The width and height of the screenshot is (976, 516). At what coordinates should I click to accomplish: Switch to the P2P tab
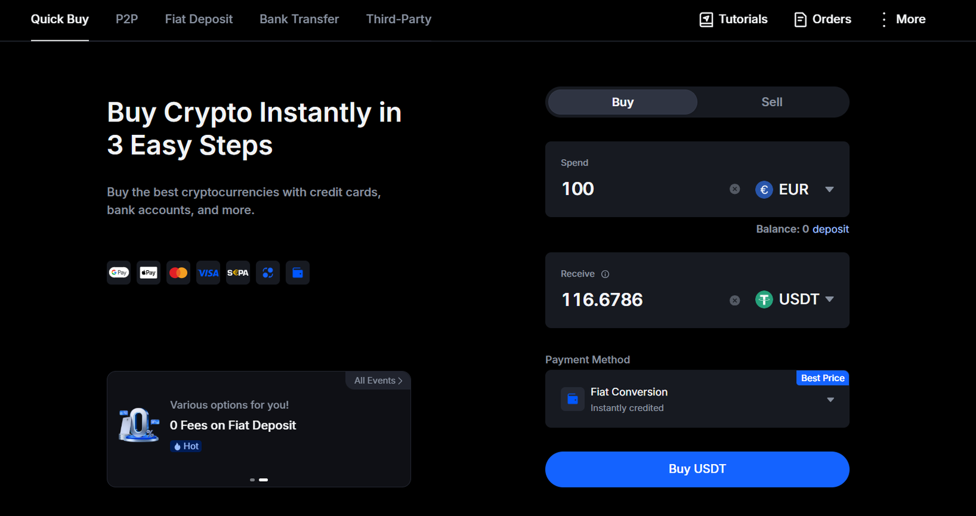click(x=127, y=20)
